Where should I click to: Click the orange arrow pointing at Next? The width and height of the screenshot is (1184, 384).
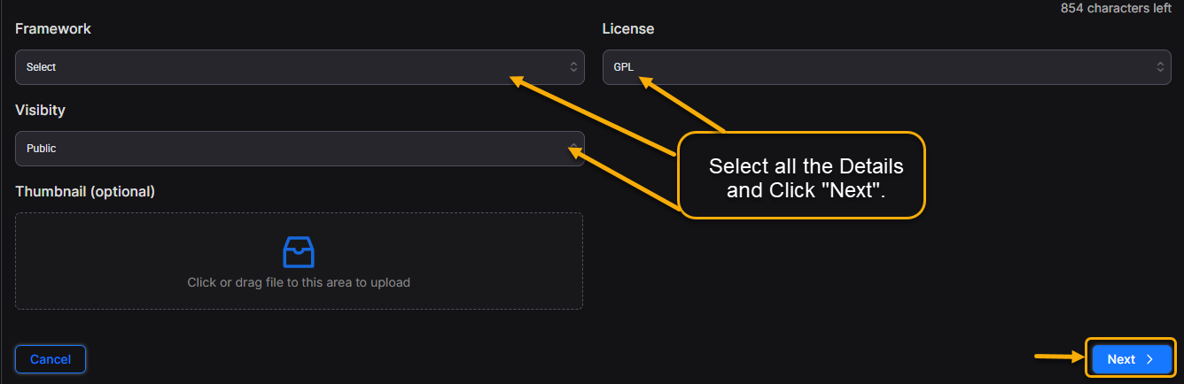coord(1060,357)
